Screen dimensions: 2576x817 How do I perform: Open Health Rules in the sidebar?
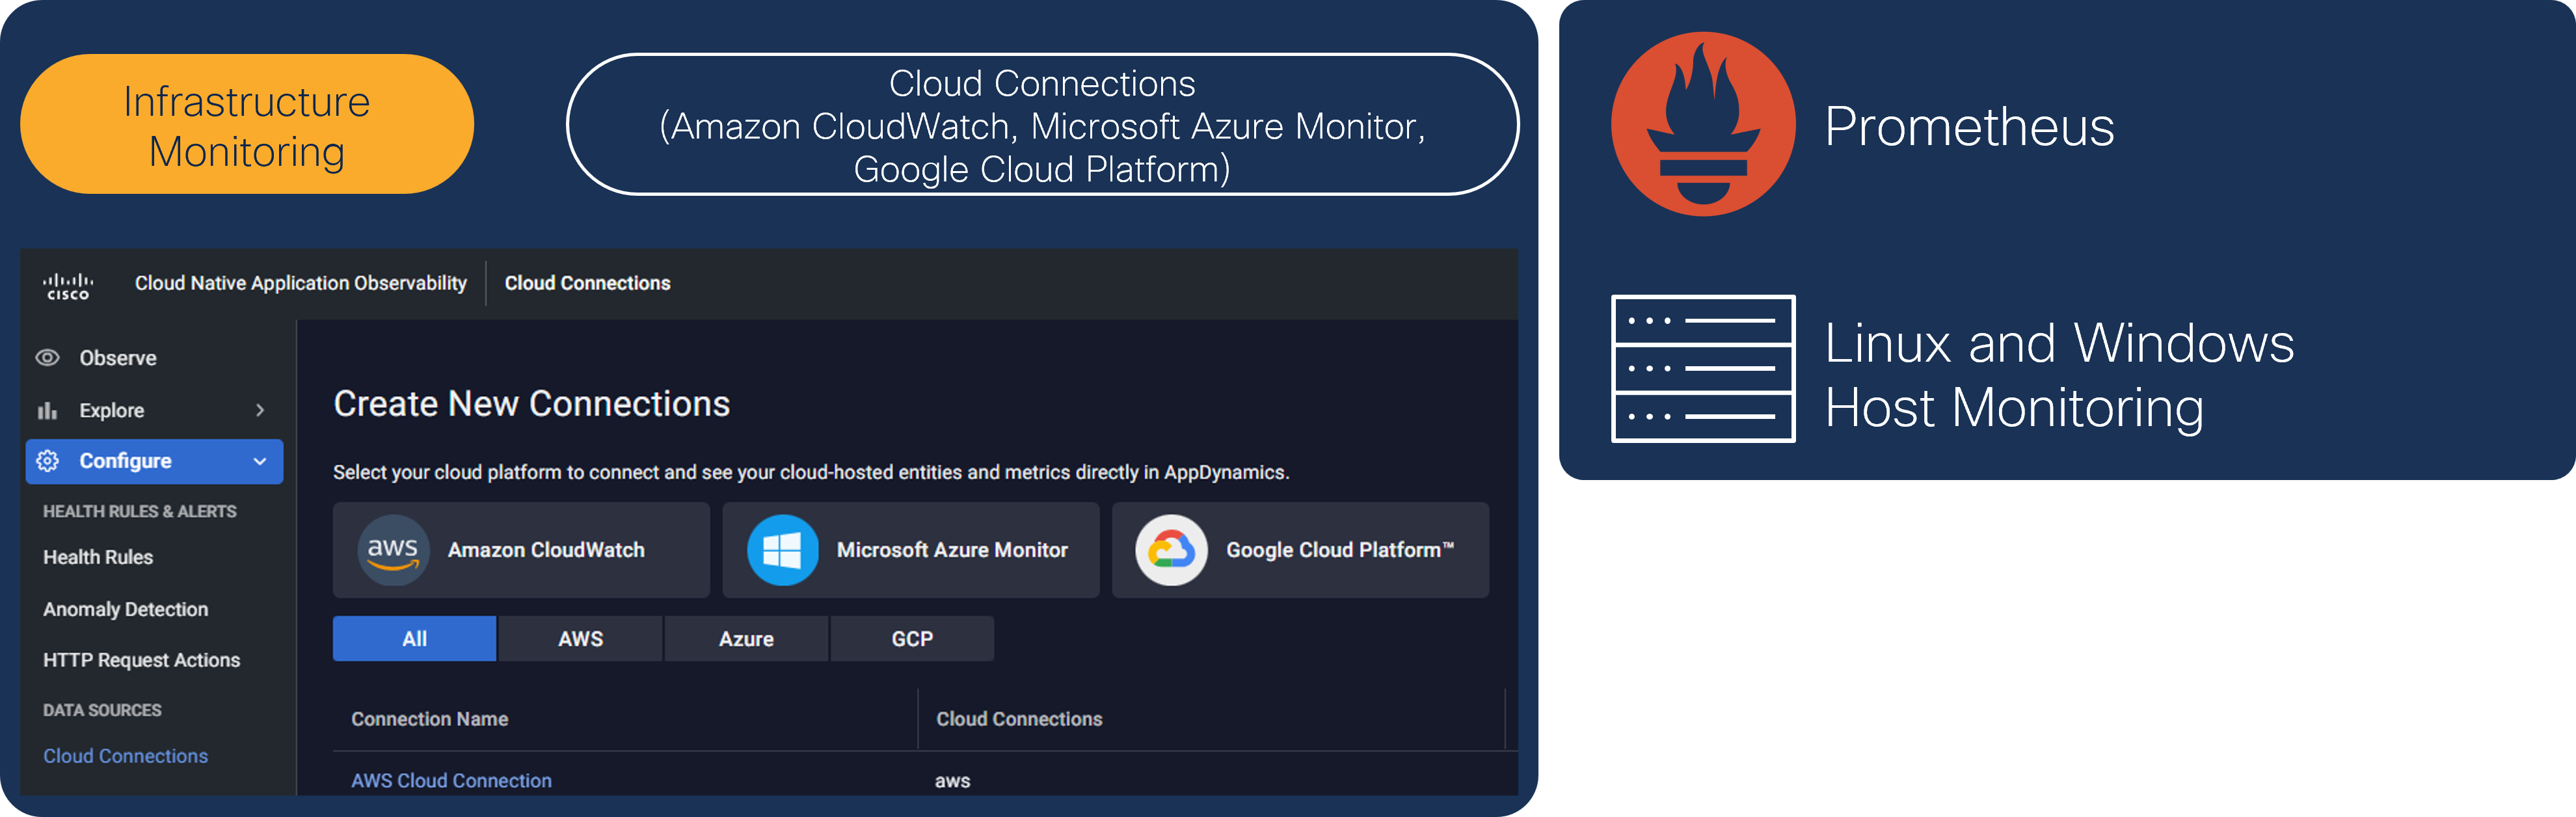(98, 557)
